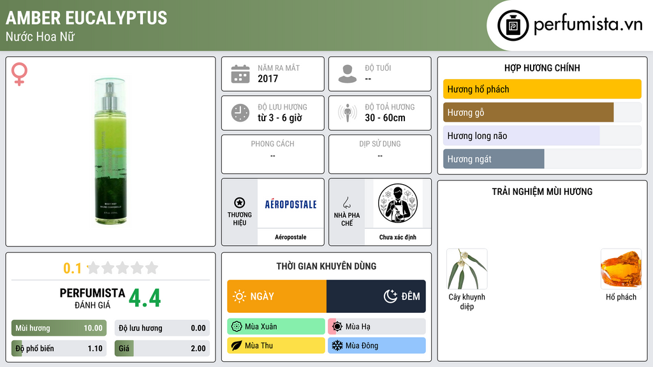This screenshot has width=653, height=367.
Task: Click the Hợp hương chính heading
Action: (542, 68)
